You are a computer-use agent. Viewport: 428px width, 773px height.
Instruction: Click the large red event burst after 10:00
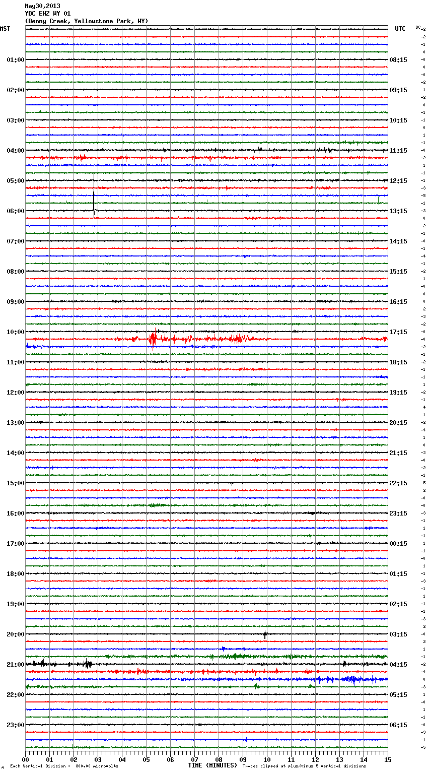(153, 339)
